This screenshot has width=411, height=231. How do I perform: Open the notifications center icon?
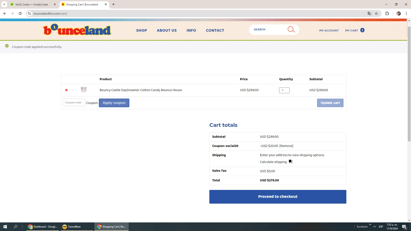(404, 227)
